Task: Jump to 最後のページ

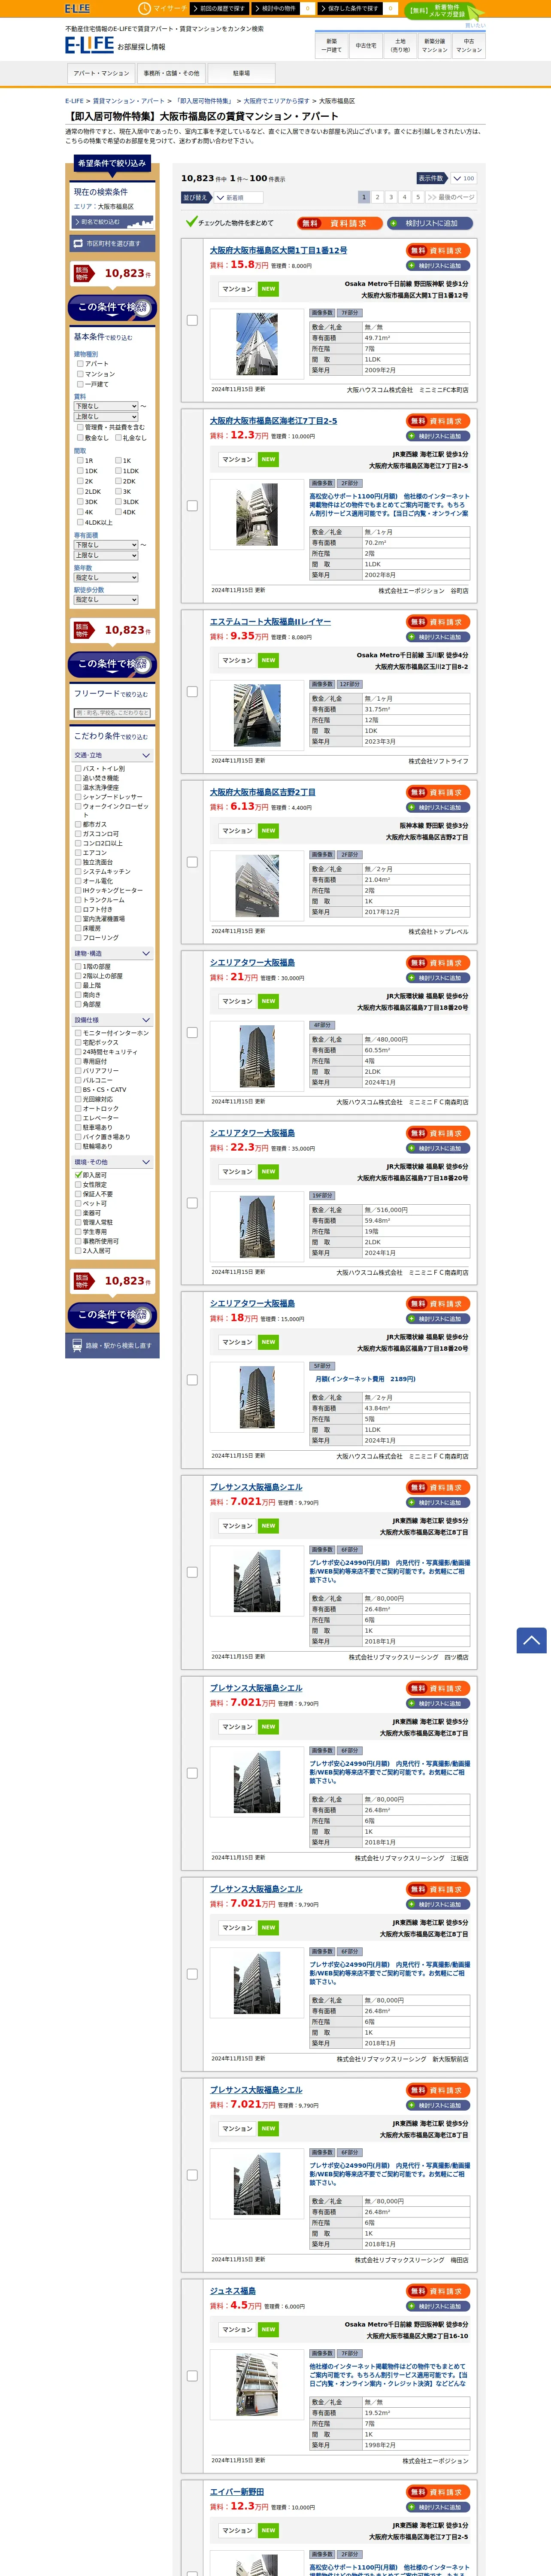Action: [451, 197]
